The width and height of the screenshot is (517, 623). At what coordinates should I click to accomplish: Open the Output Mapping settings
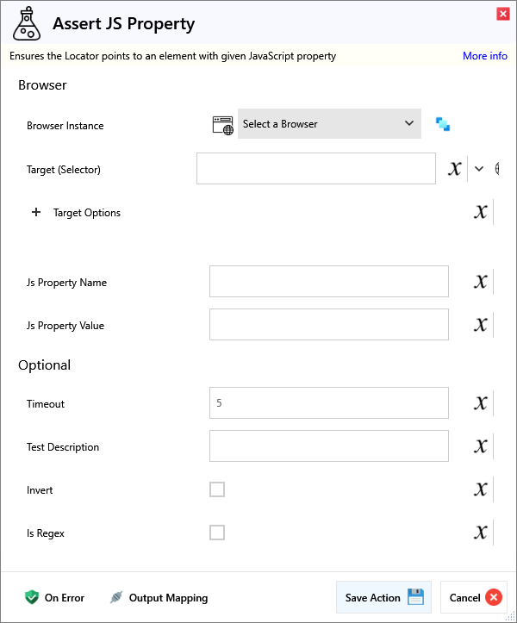[x=159, y=597]
